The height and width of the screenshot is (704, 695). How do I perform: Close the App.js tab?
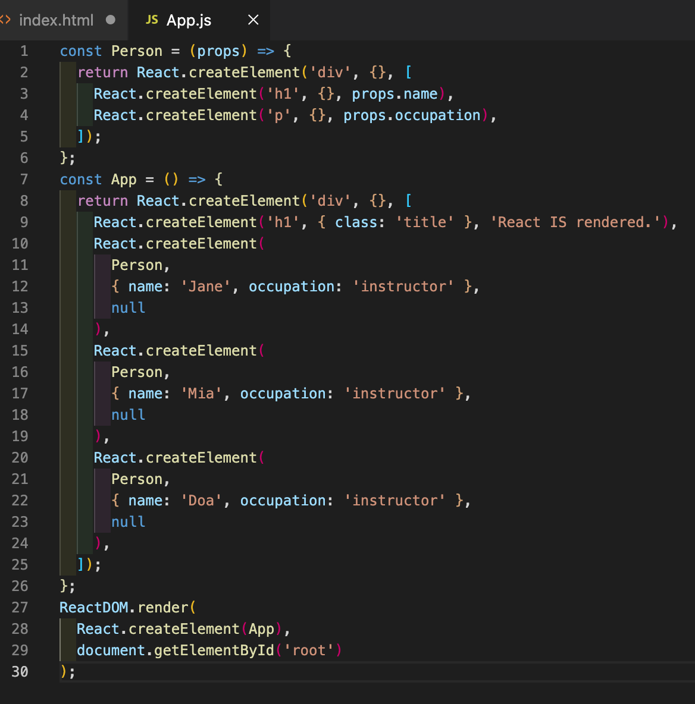tap(253, 20)
